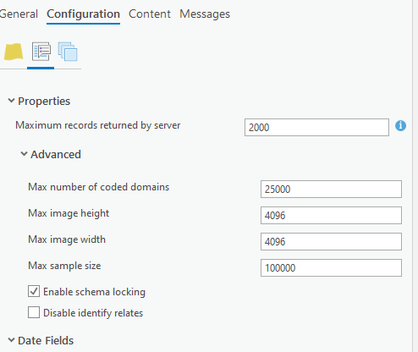Image resolution: width=418 pixels, height=352 pixels.
Task: Open the yellow map service parameters icon
Action: click(x=14, y=52)
